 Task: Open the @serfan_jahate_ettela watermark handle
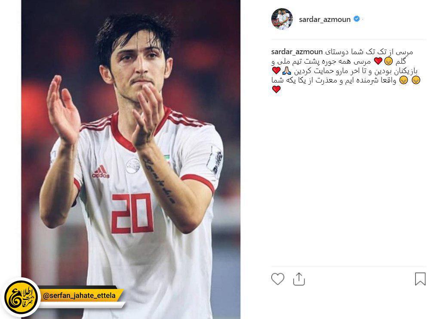pyautogui.click(x=79, y=295)
